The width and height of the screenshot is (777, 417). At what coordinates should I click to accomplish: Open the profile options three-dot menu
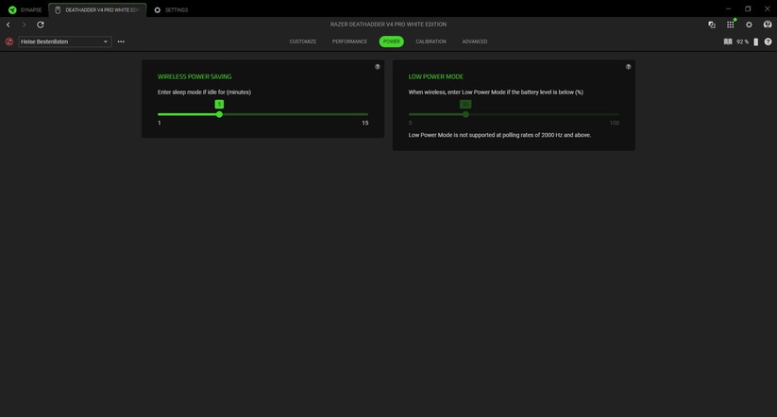[x=121, y=42]
